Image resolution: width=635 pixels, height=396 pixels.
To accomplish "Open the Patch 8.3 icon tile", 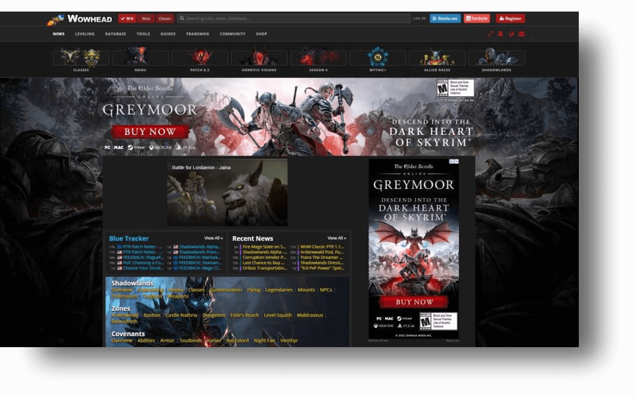I will coord(200,59).
